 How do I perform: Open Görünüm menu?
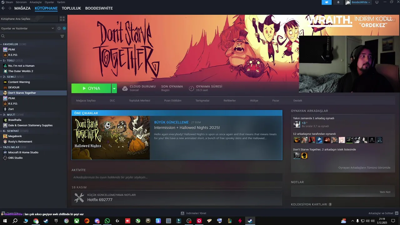click(x=21, y=2)
